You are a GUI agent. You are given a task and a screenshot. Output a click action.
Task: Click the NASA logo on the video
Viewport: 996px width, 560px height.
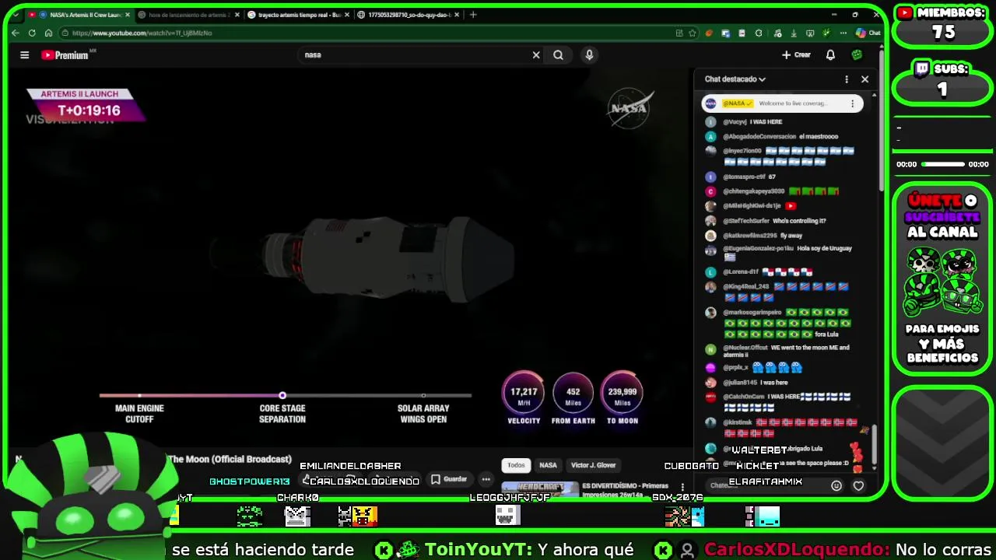[x=629, y=108]
